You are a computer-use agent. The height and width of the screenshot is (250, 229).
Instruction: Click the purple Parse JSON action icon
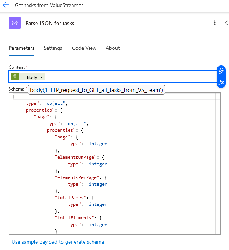click(x=15, y=23)
